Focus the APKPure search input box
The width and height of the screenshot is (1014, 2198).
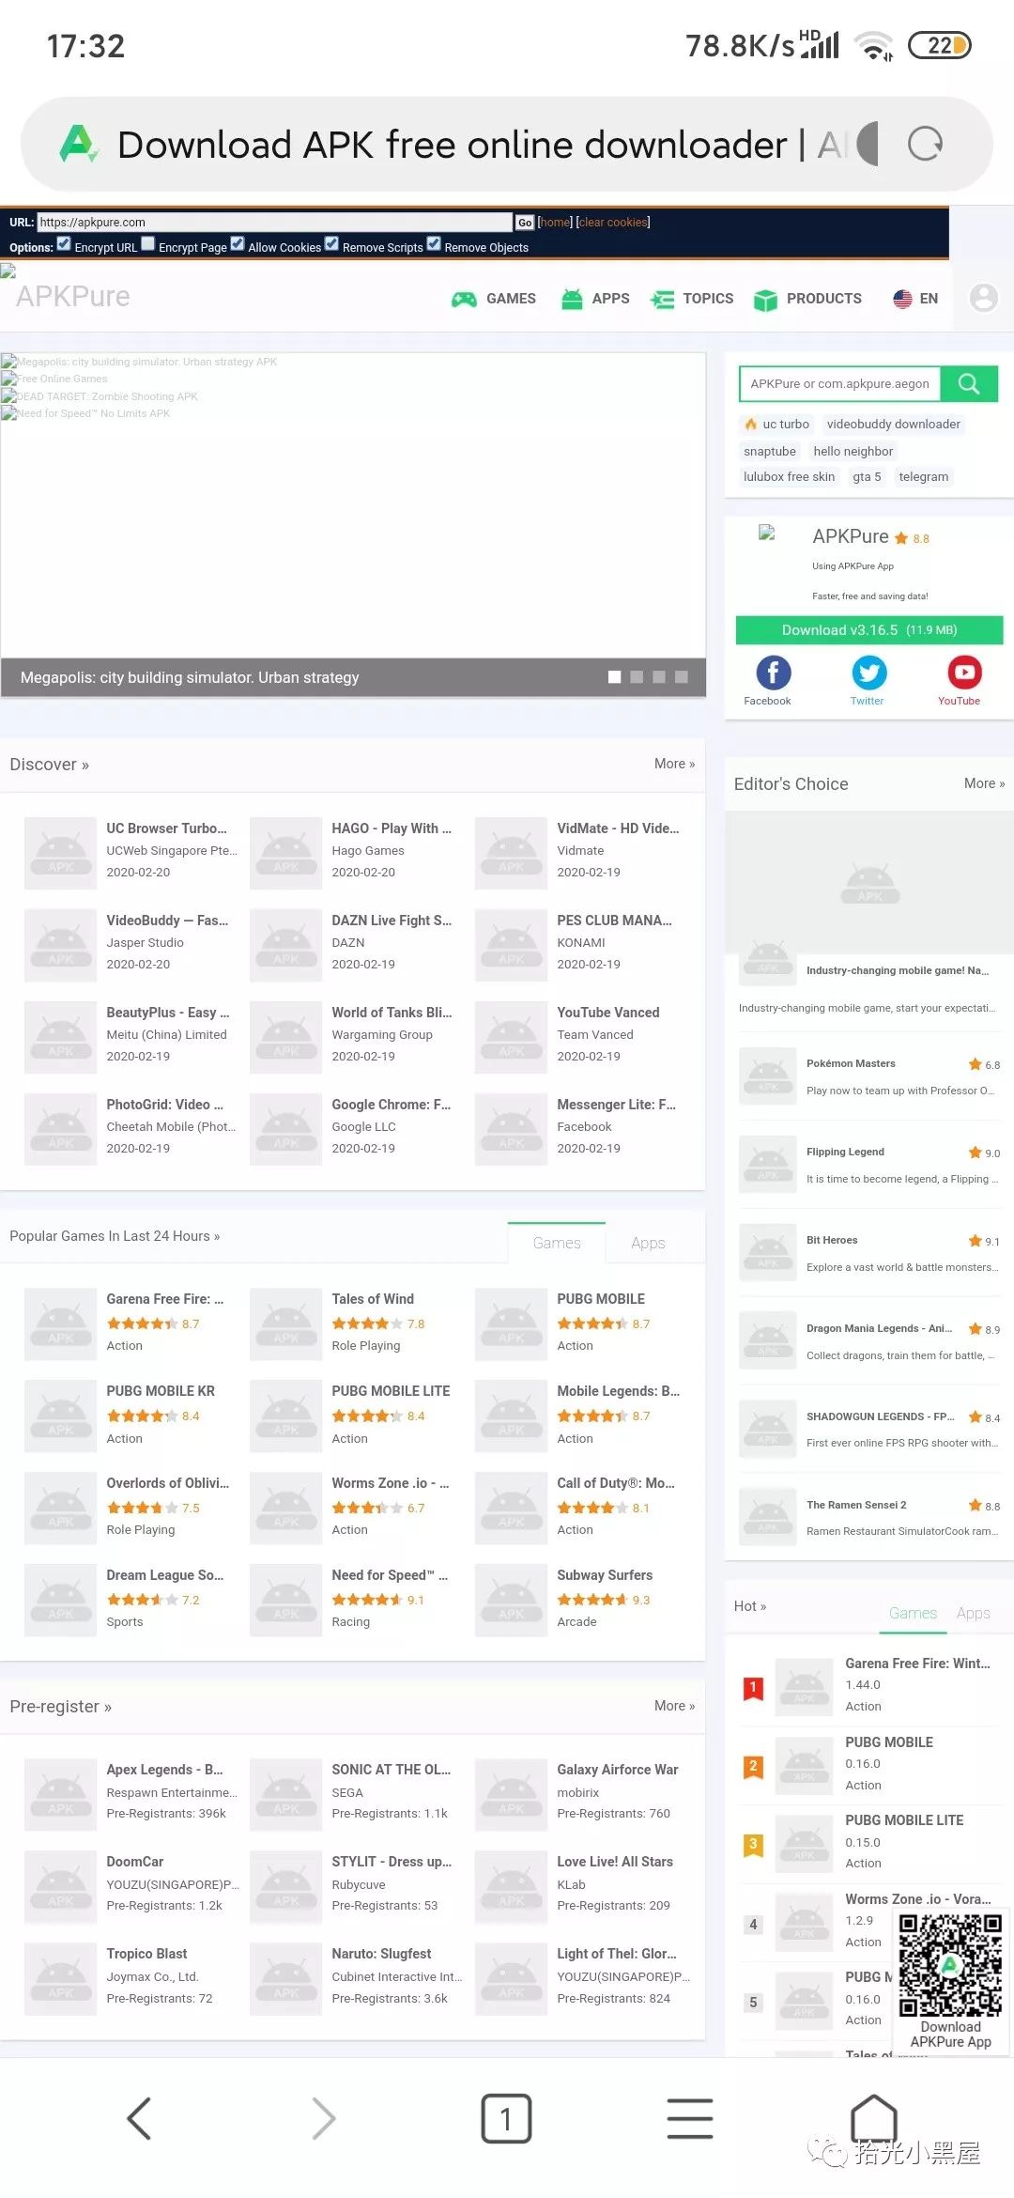tap(840, 383)
